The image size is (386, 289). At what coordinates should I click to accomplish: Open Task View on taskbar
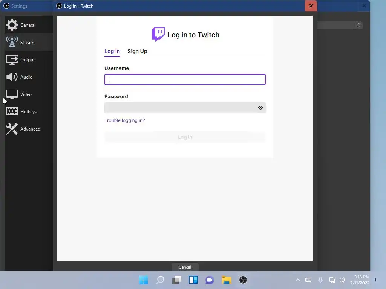coord(177,280)
